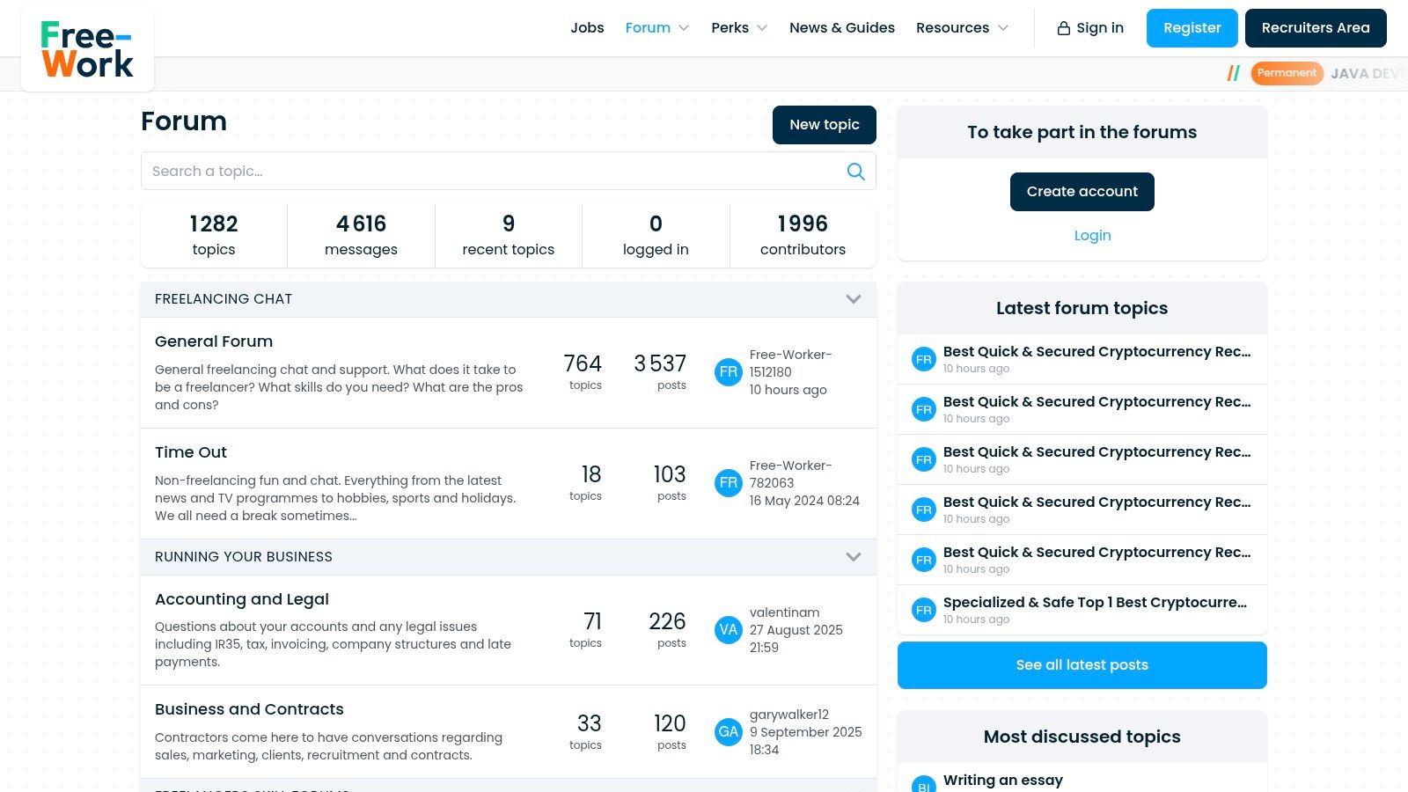Click avatar beside Specialized & Safe topic

click(x=924, y=610)
